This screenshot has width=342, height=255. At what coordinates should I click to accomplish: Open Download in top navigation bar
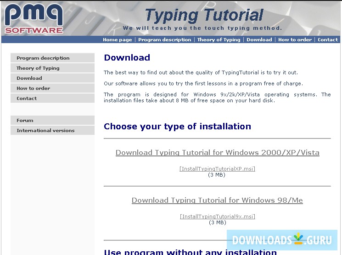tap(259, 39)
